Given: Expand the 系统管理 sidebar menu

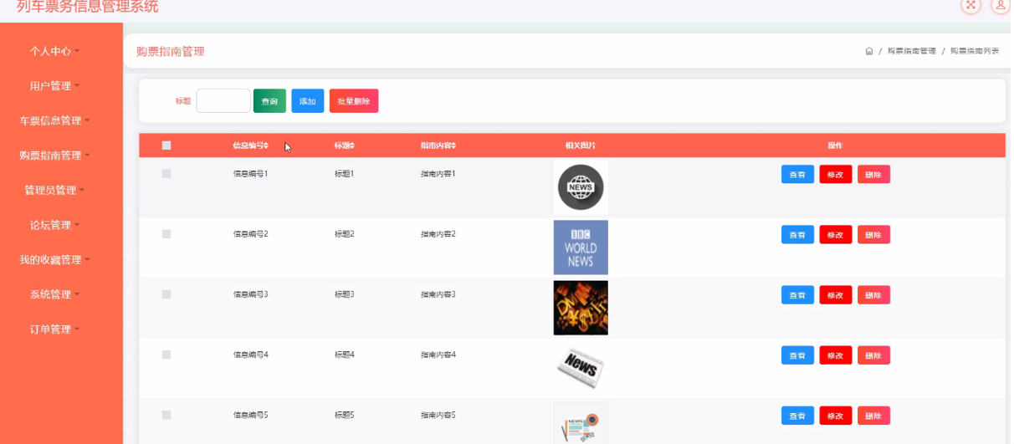Looking at the screenshot, I should click(x=54, y=294).
